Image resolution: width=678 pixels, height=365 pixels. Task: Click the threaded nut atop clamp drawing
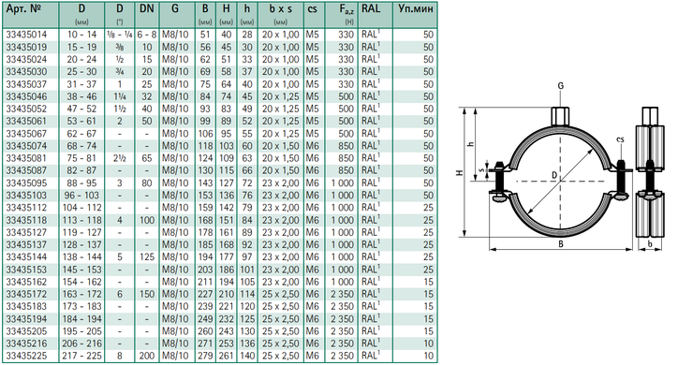point(560,117)
